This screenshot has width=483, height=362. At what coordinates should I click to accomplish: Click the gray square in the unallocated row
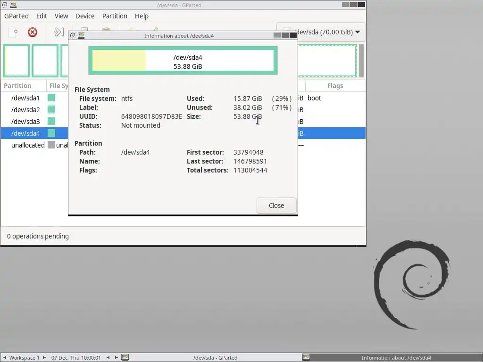point(51,145)
